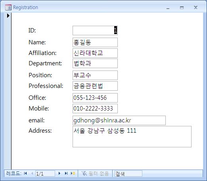Image resolution: width=207 pixels, height=181 pixels.
Task: Go to last record in navigation bar
Action: click(66, 173)
